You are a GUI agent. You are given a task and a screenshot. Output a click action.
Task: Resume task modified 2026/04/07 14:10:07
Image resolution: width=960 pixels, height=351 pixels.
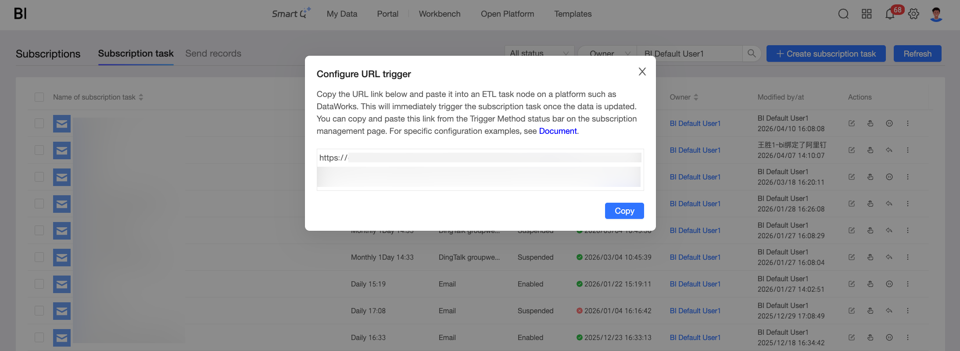click(889, 150)
